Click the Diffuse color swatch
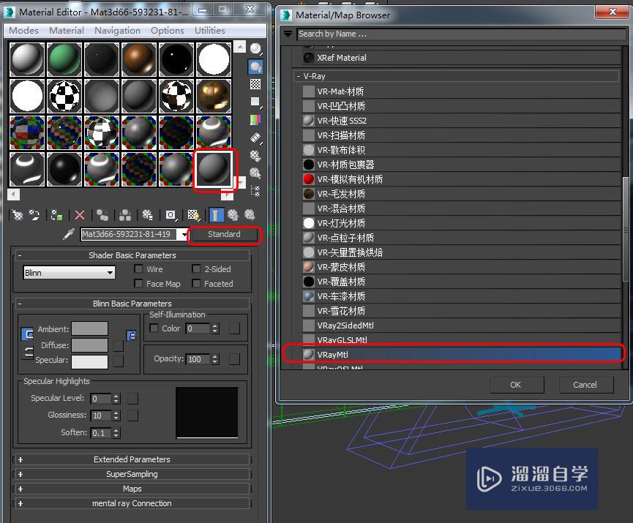Image resolution: width=633 pixels, height=523 pixels. (x=89, y=345)
